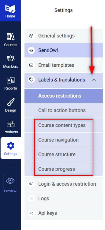Open Course progress labels
This screenshot has height=230, width=105.
(63, 169)
